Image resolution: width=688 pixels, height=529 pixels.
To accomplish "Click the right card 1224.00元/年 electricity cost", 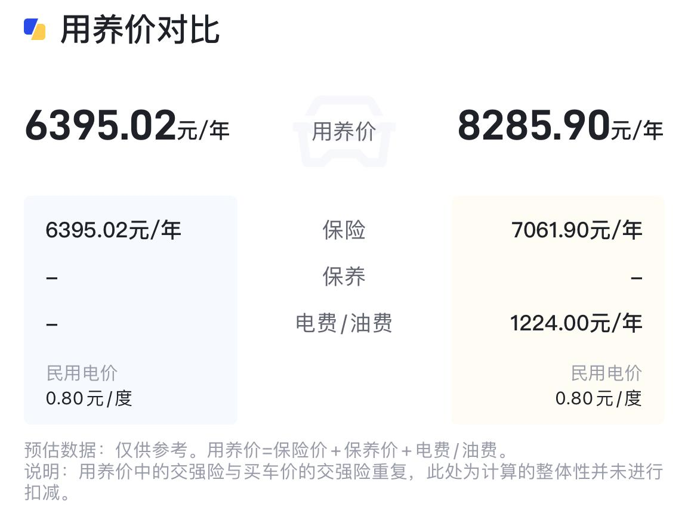I will [576, 323].
